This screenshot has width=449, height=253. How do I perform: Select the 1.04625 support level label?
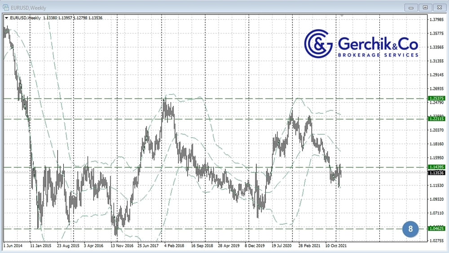click(436, 228)
